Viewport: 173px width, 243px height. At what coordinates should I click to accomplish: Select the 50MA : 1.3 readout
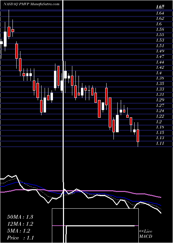pos(20,217)
